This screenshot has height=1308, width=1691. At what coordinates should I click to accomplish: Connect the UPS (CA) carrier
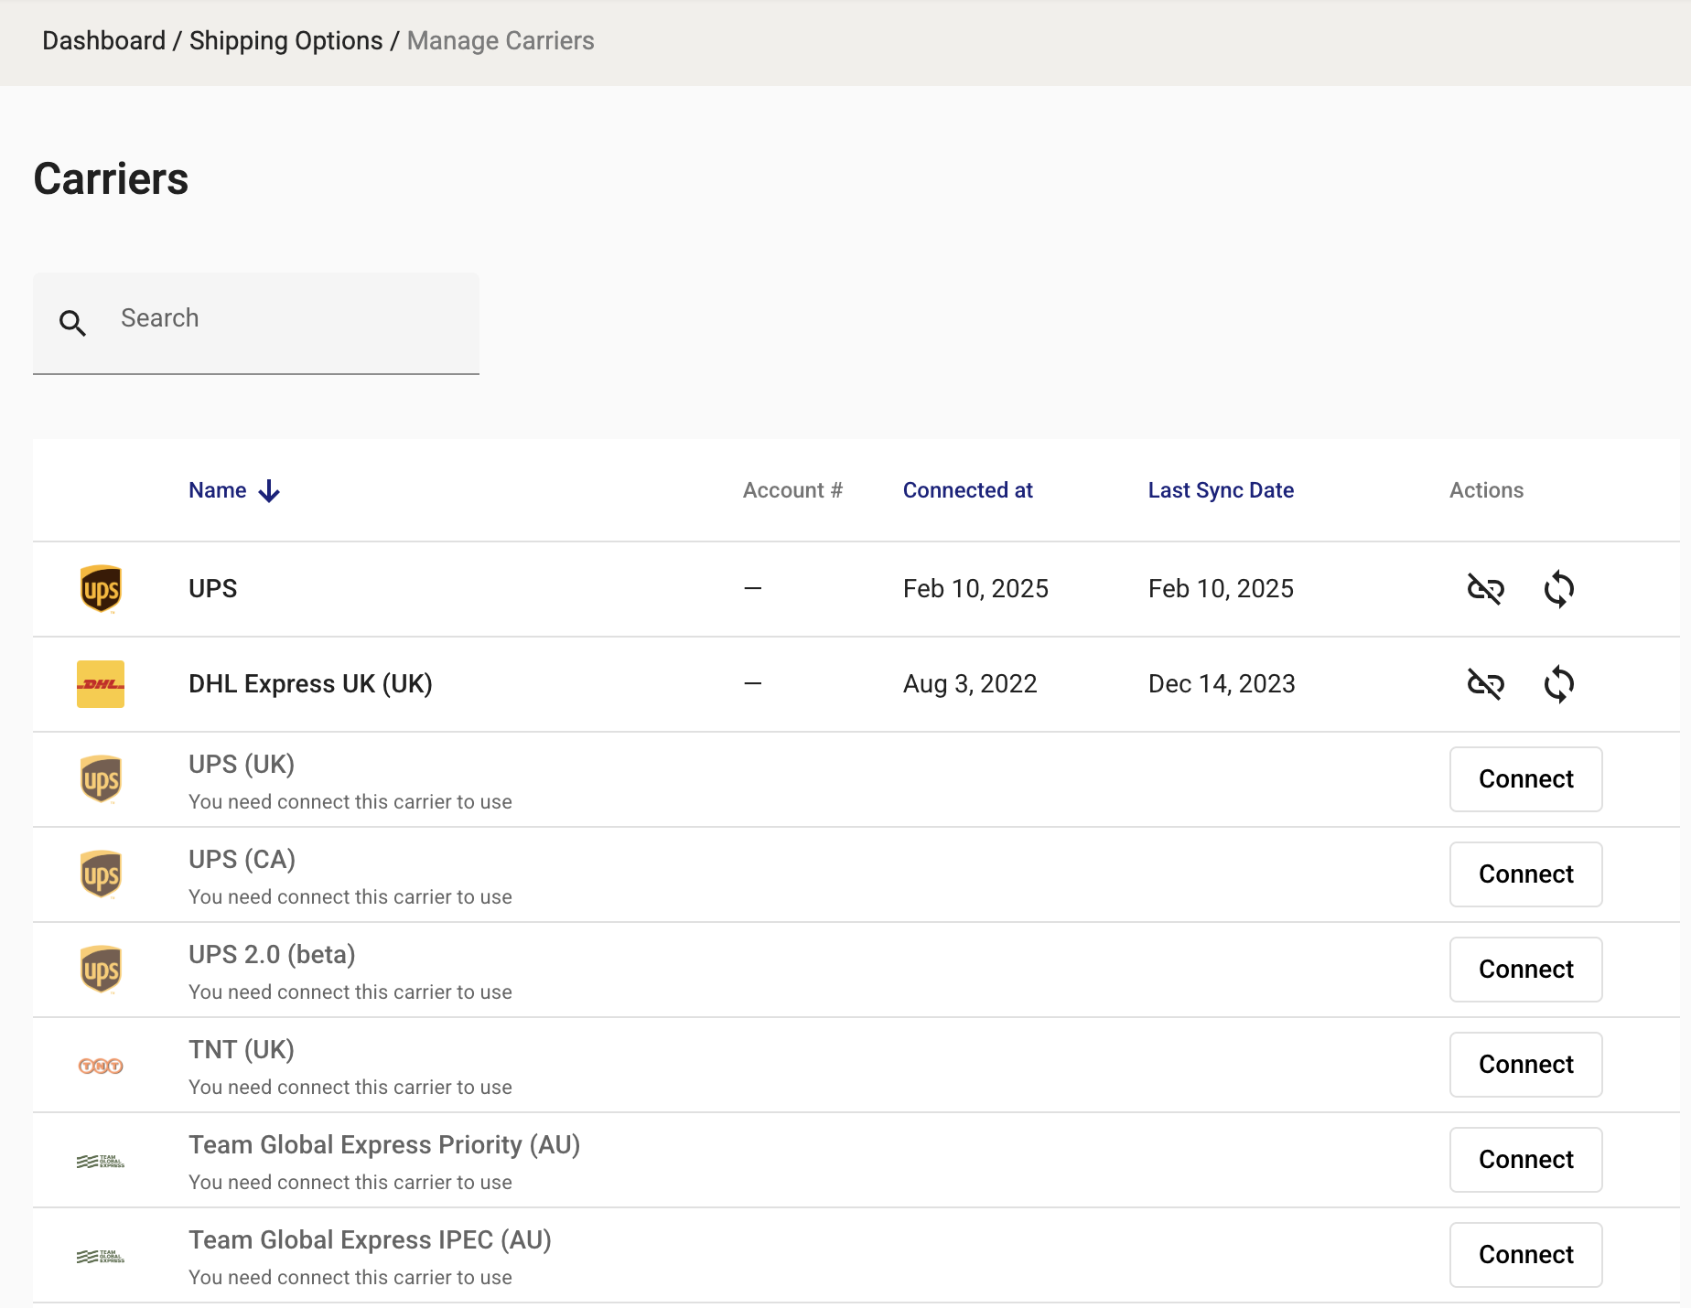point(1526,874)
